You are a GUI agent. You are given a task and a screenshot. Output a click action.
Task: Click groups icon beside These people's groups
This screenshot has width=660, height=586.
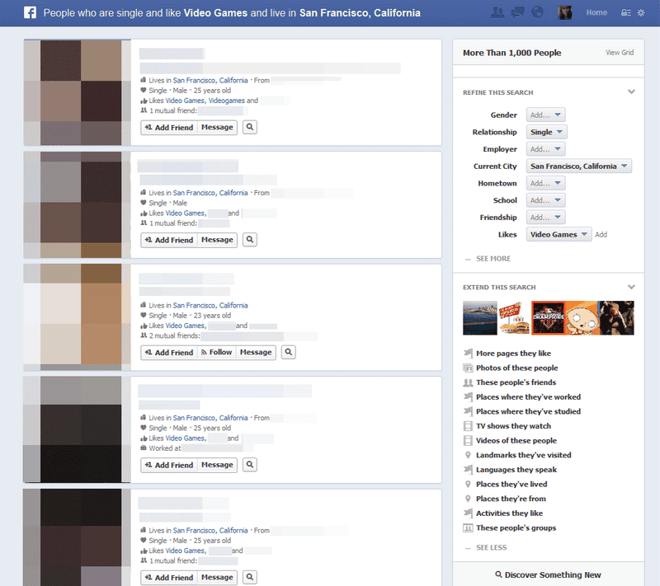coord(468,528)
